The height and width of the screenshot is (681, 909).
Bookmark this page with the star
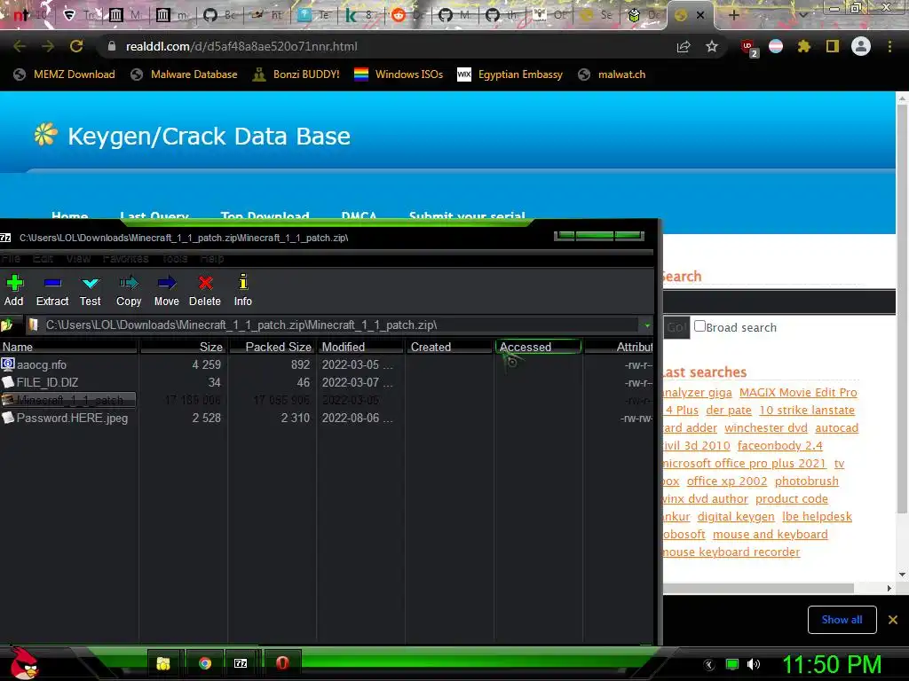(x=712, y=46)
